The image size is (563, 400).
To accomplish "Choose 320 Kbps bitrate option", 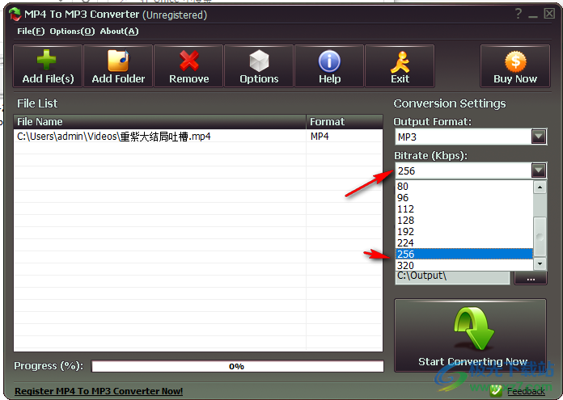I will pos(464,265).
